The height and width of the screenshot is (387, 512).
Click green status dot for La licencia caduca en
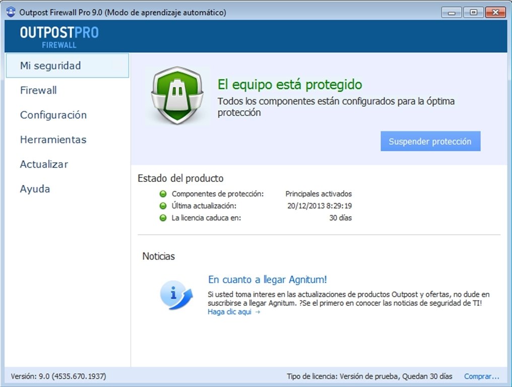[163, 218]
